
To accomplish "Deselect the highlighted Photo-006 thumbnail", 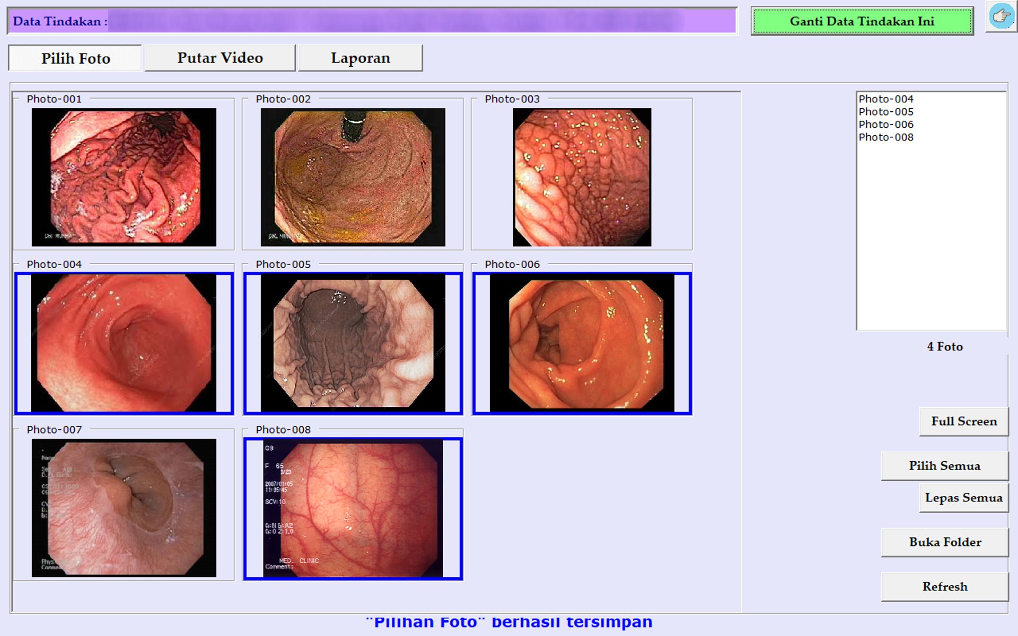I will pyautogui.click(x=582, y=343).
